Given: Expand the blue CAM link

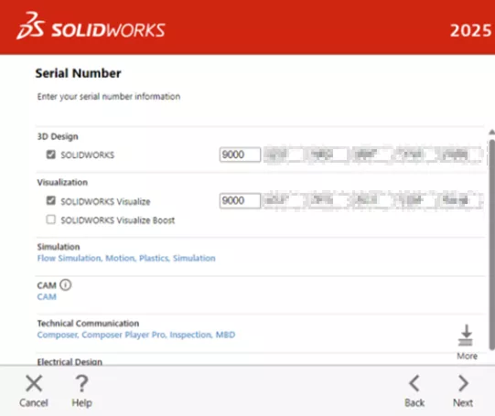Looking at the screenshot, I should 47,297.
